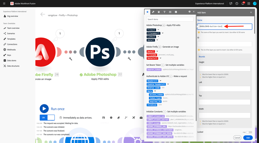
Task: Click Run once text link
Action: click(57, 109)
